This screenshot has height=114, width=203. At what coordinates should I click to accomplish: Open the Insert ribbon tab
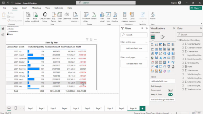coord(25,8)
